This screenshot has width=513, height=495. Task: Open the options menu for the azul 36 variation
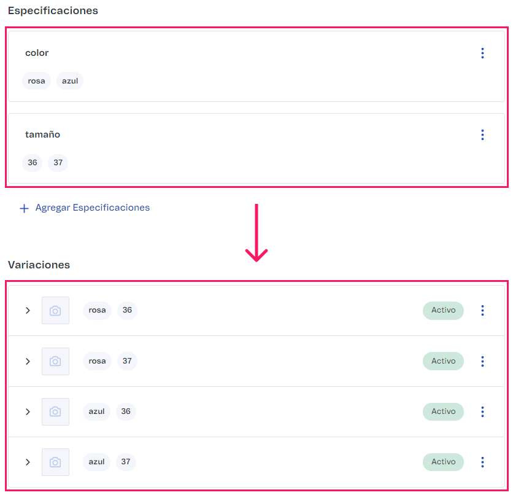[482, 411]
